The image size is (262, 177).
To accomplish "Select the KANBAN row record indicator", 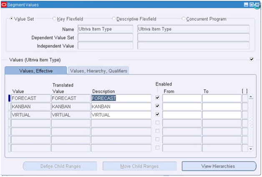I will pyautogui.click(x=9, y=107).
